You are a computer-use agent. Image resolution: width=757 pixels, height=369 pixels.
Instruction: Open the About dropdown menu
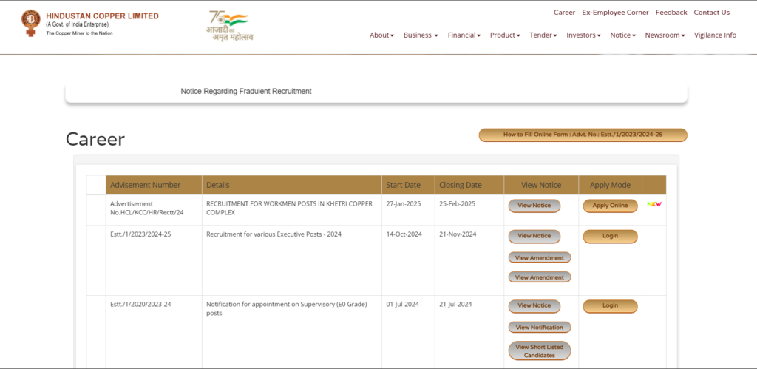pos(382,35)
